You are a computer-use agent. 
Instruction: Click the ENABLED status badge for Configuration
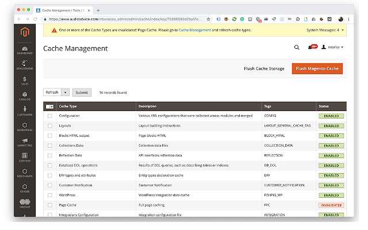(x=331, y=116)
